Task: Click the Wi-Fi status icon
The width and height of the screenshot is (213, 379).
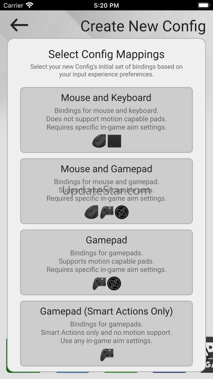Action: click(x=29, y=5)
